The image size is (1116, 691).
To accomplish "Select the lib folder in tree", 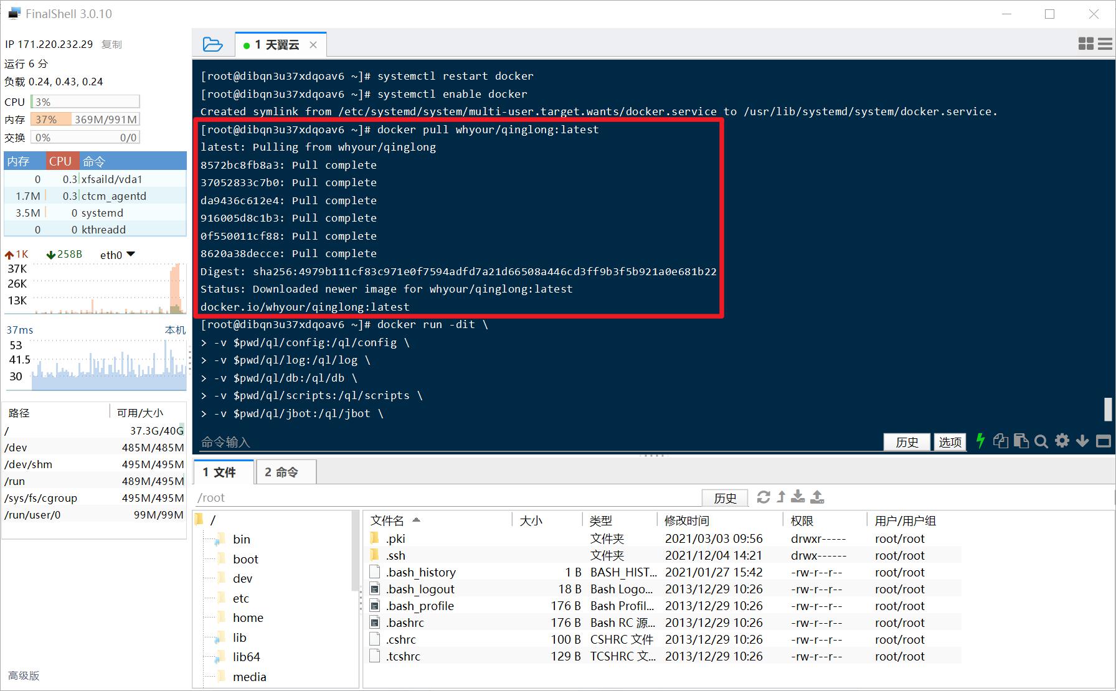I will tap(239, 637).
